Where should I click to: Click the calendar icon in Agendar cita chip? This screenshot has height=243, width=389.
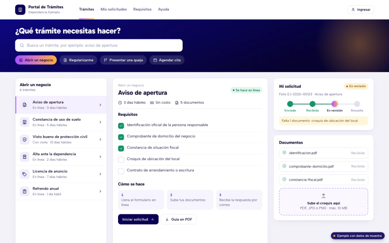(x=155, y=60)
